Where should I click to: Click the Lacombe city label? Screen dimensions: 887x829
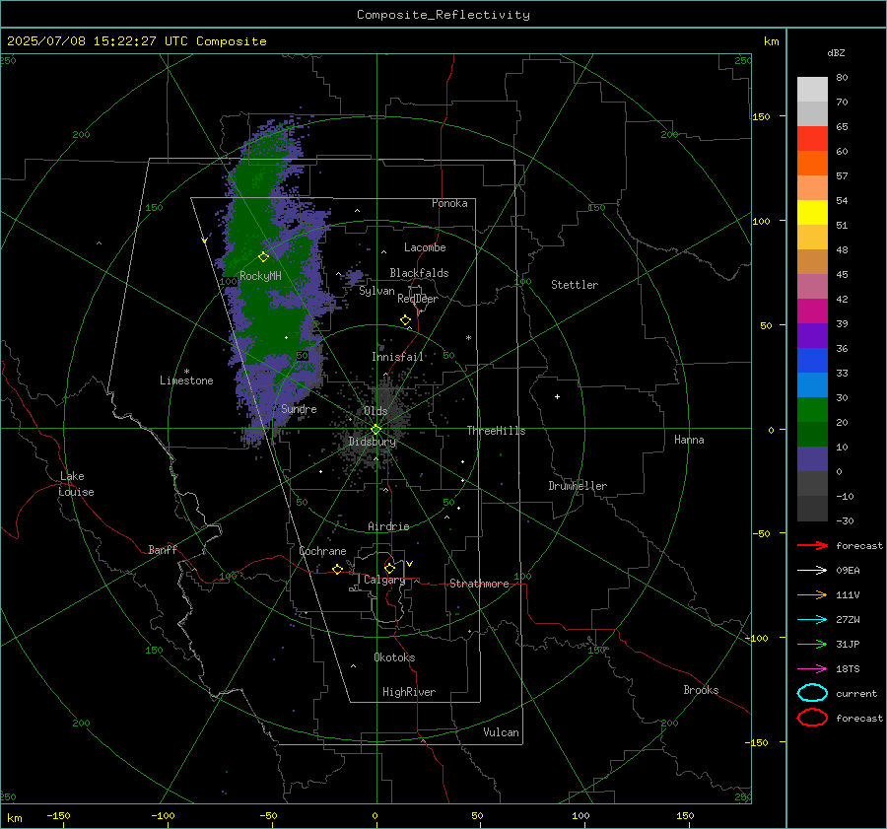425,247
